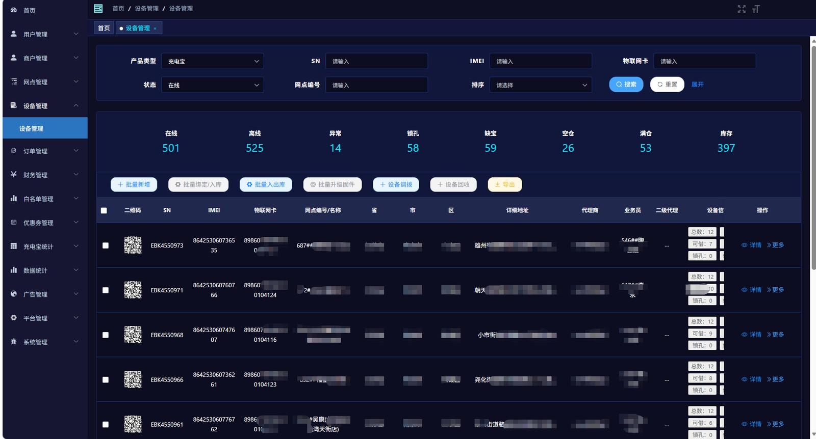Check the row for EBK4550961

pyautogui.click(x=106, y=425)
